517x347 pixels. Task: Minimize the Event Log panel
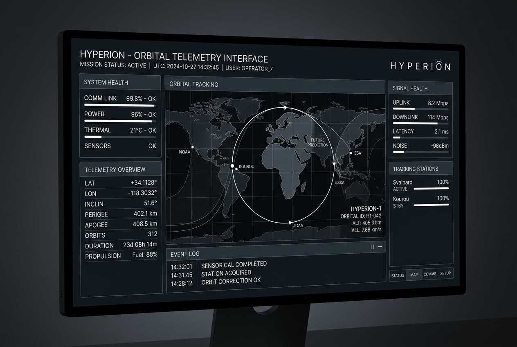[380, 247]
